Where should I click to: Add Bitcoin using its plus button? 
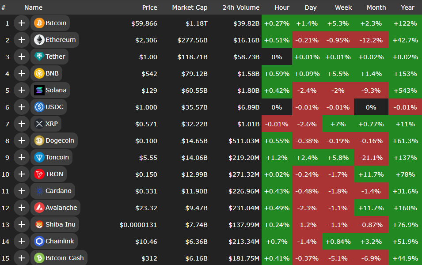21,23
